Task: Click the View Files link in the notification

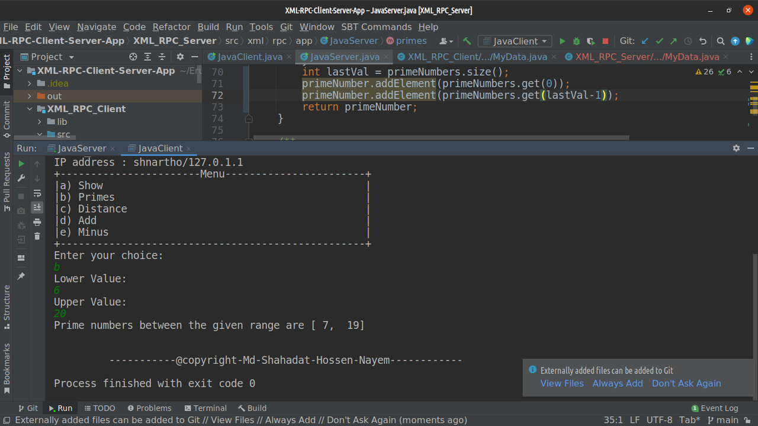Action: 562,383
